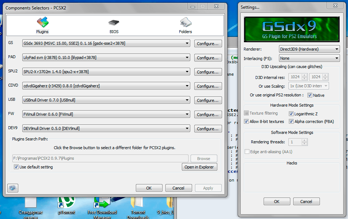Click the 9_bios desktop folder icon
The image size is (348, 219).
[166, 205]
